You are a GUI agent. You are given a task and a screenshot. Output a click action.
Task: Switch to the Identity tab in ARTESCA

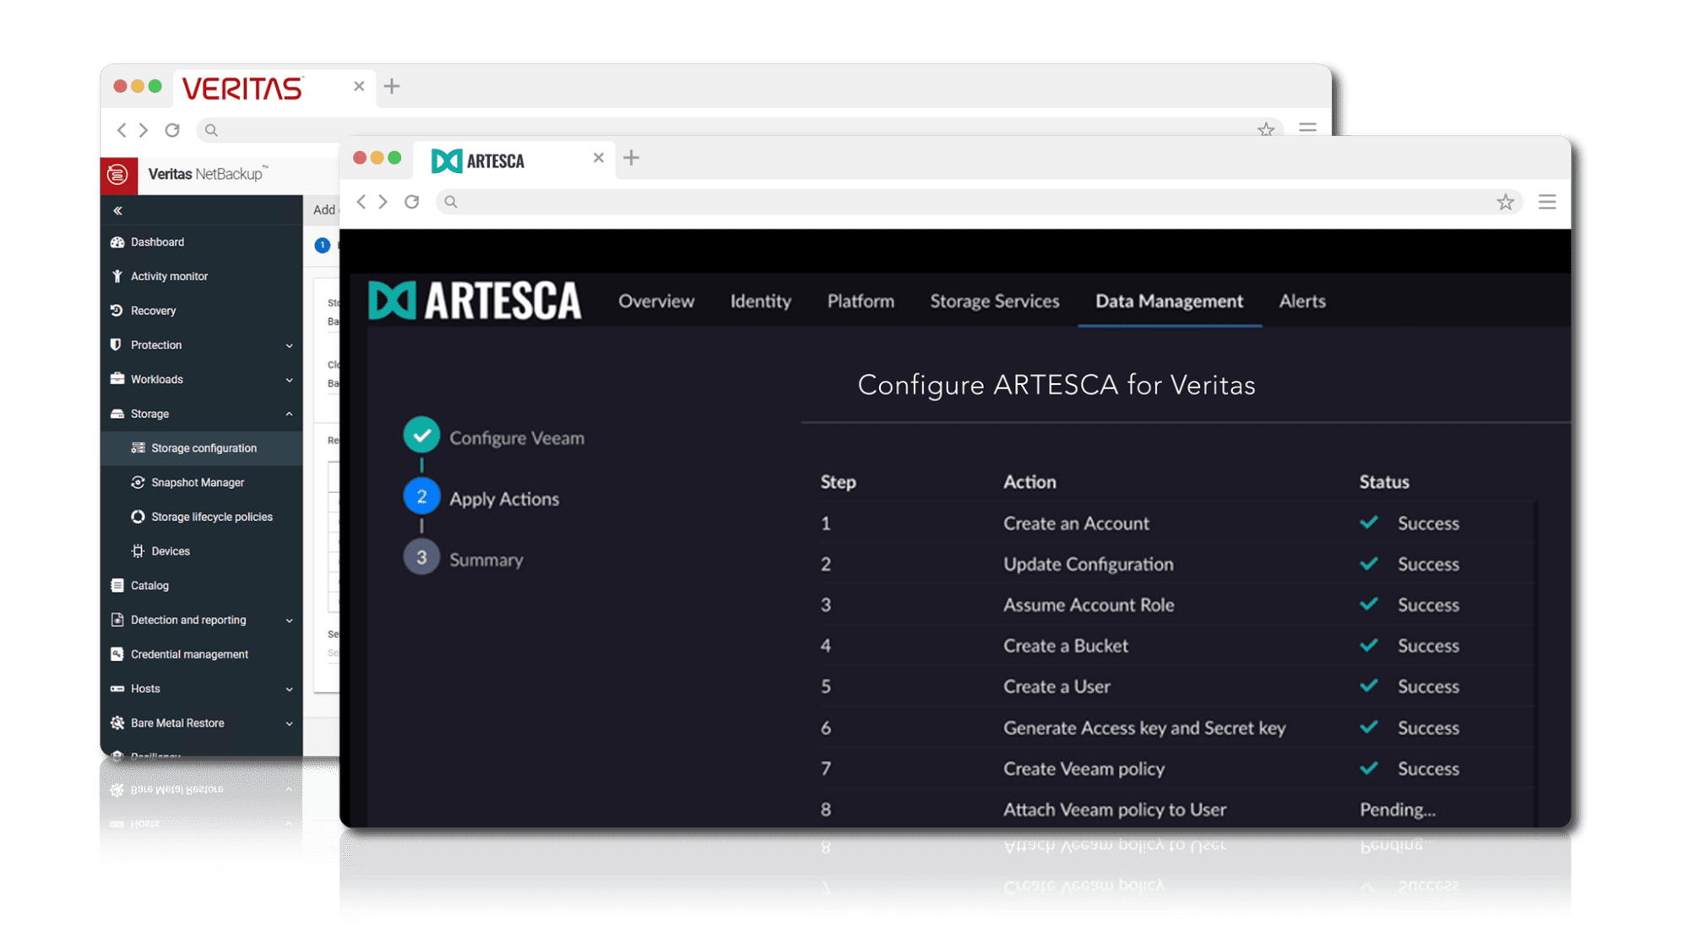coord(760,301)
